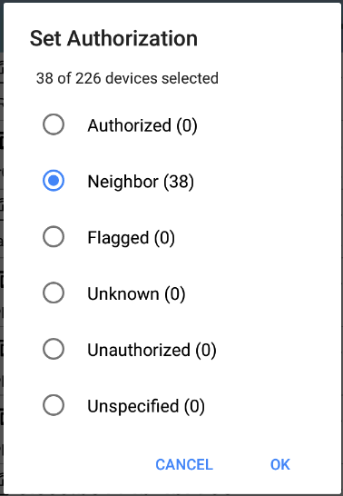This screenshot has height=496, width=343.
Task: Click the "38 of 226 devices selected" text
Action: (x=127, y=78)
